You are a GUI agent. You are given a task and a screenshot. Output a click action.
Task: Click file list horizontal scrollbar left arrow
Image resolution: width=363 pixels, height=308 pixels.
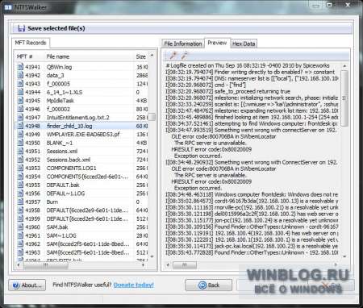pyautogui.click(x=19, y=265)
